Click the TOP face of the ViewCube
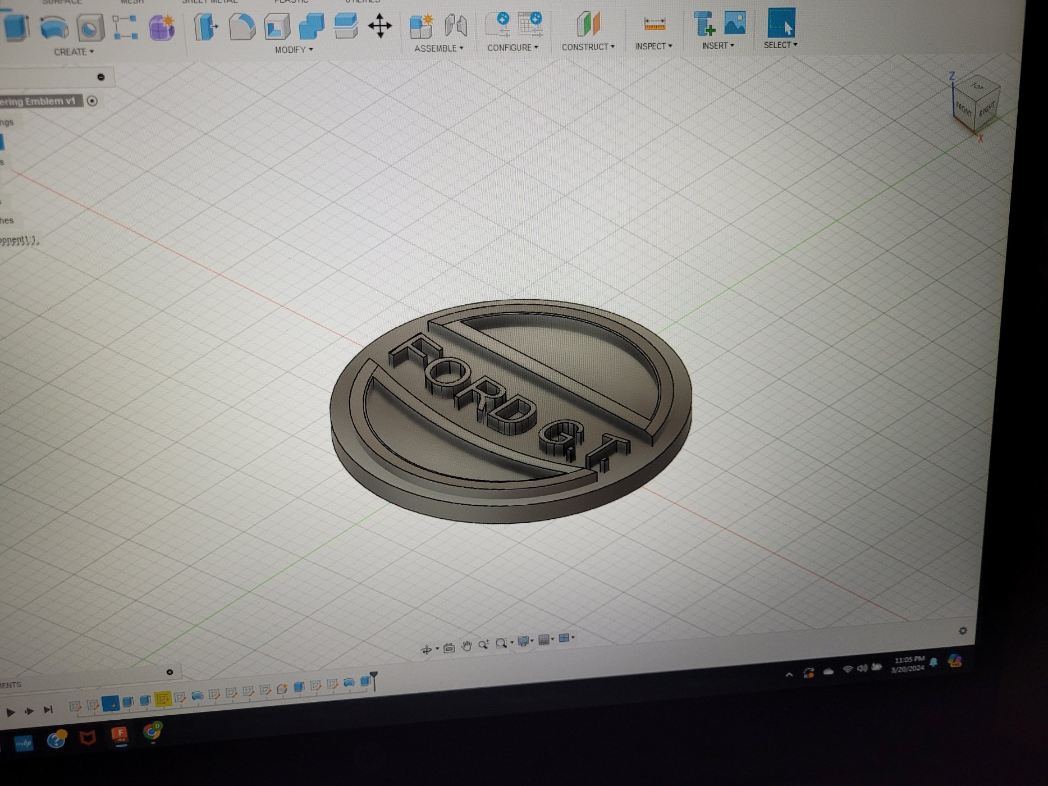This screenshot has width=1048, height=786. click(x=977, y=86)
